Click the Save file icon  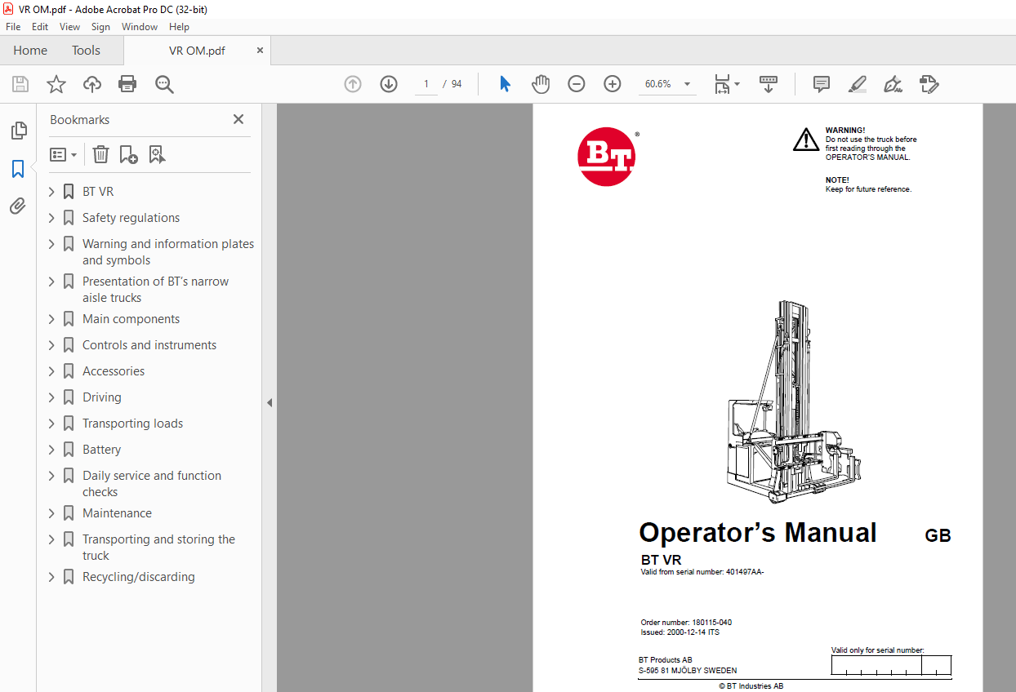(20, 84)
